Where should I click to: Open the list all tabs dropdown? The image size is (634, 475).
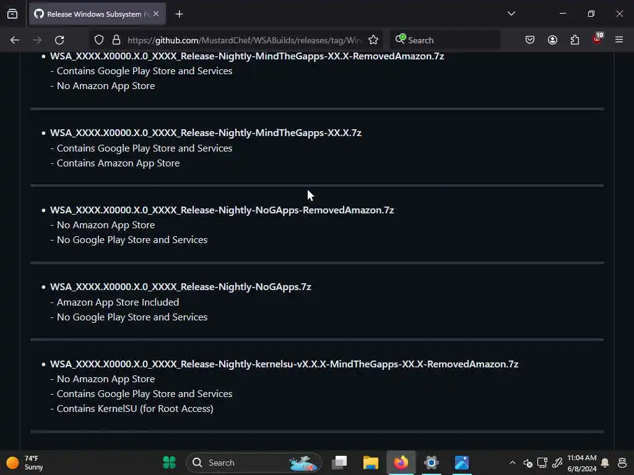[511, 14]
